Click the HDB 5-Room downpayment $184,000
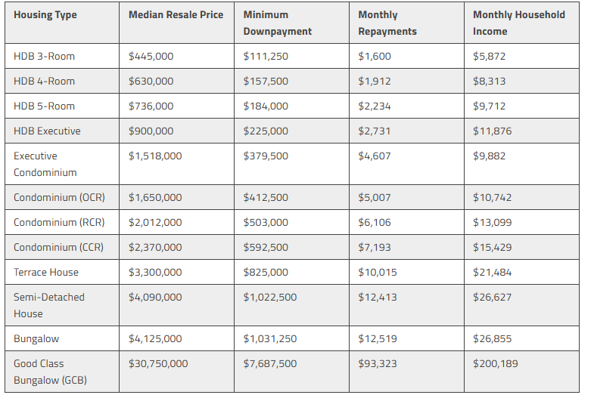 click(x=266, y=106)
